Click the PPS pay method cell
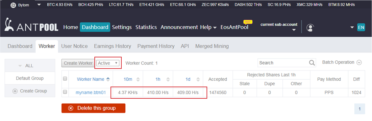This screenshot has width=372, height=121. 329,93
